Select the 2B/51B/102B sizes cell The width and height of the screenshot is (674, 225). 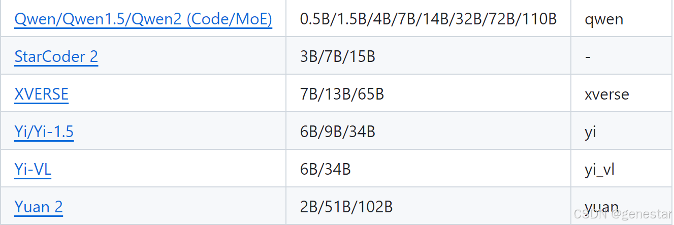(428, 206)
